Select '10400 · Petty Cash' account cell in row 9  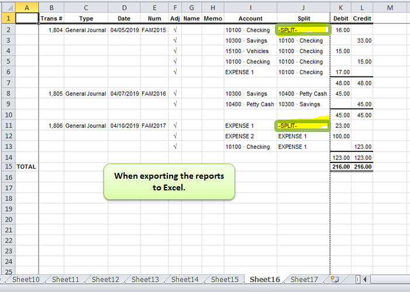(x=250, y=104)
